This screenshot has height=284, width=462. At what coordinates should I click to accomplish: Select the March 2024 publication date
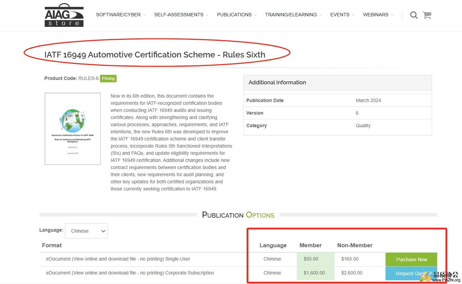pyautogui.click(x=368, y=100)
